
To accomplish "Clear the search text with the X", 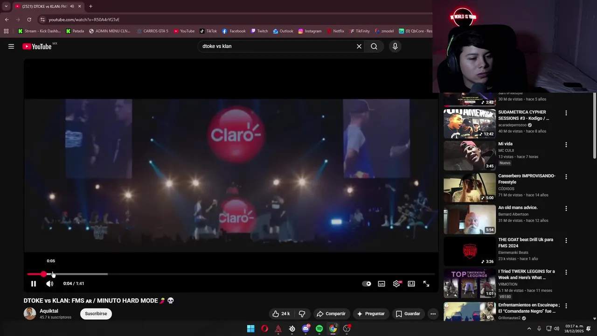I will (x=359, y=46).
